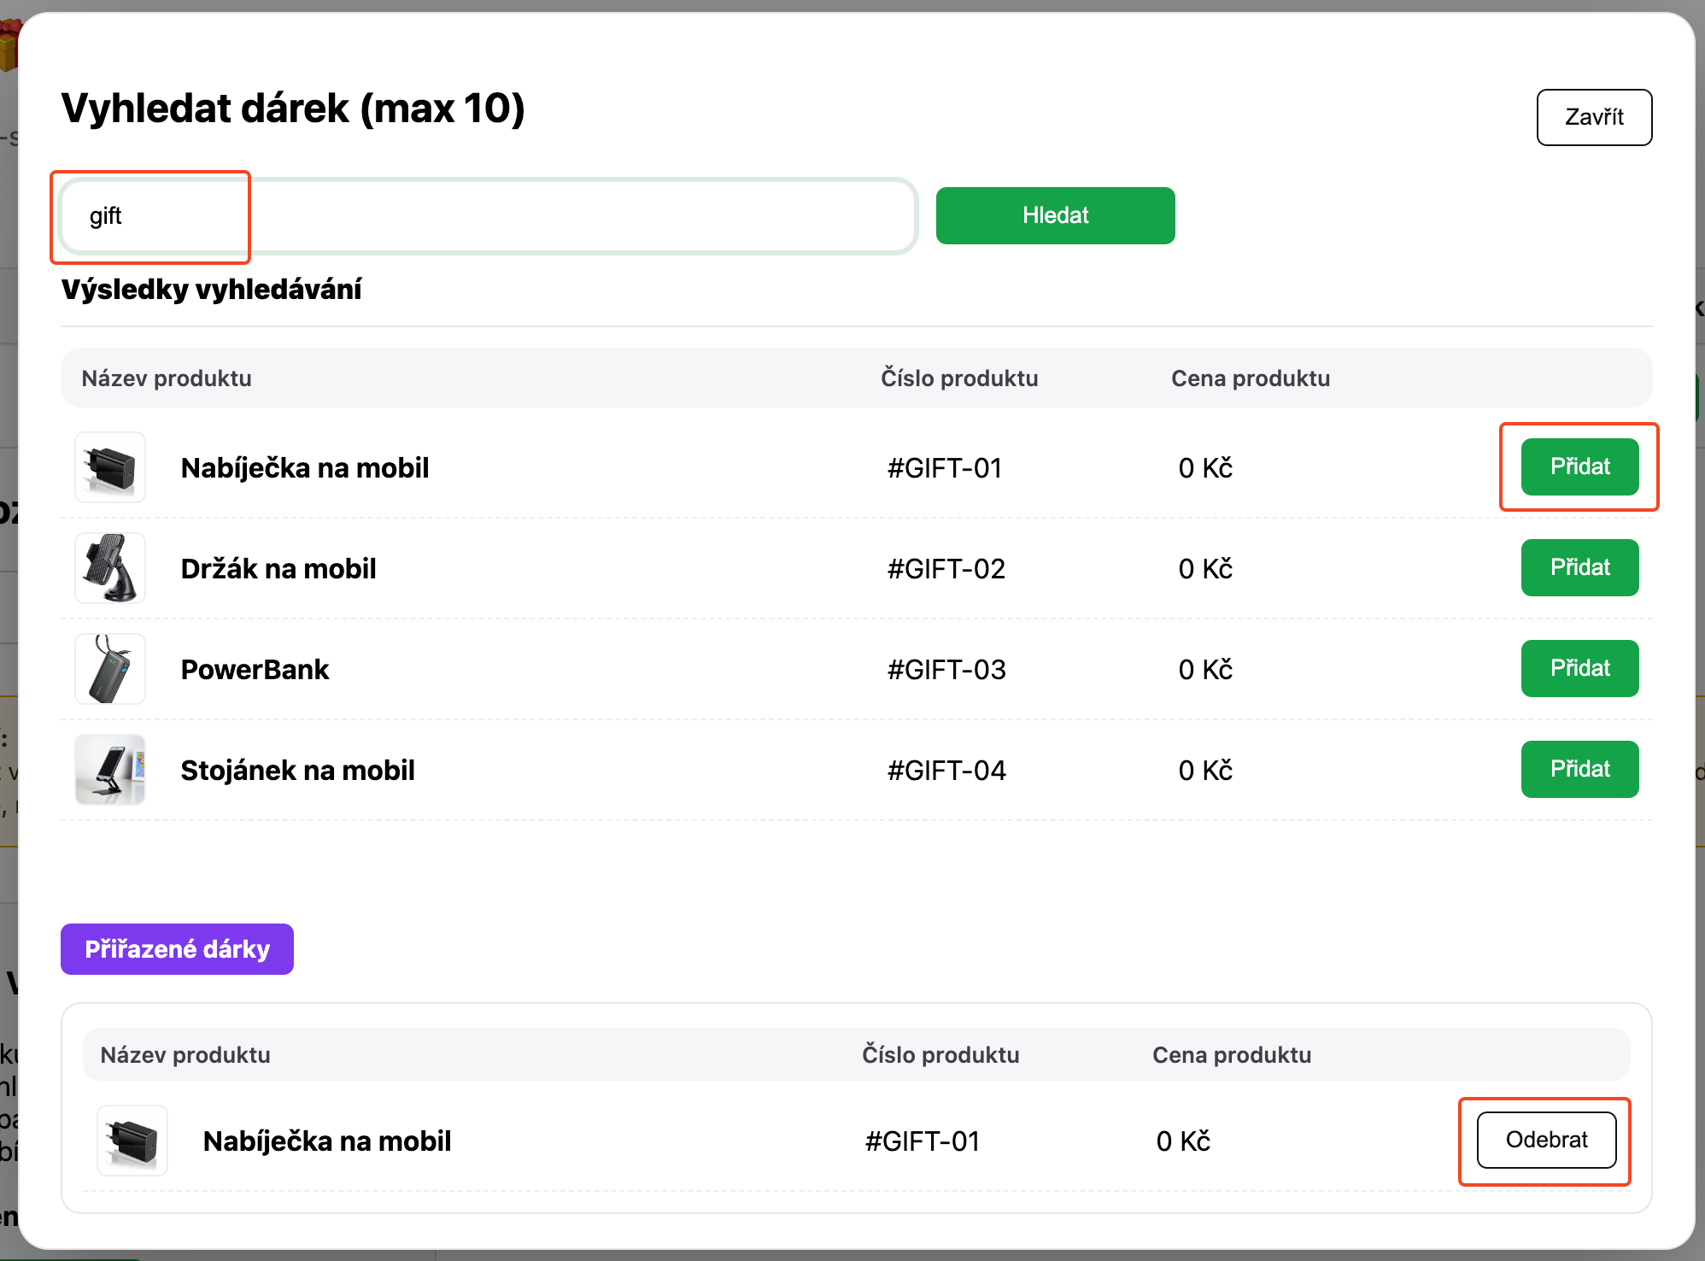This screenshot has width=1705, height=1261.
Task: Remove assigned gift with Odebrat
Action: coord(1546,1140)
